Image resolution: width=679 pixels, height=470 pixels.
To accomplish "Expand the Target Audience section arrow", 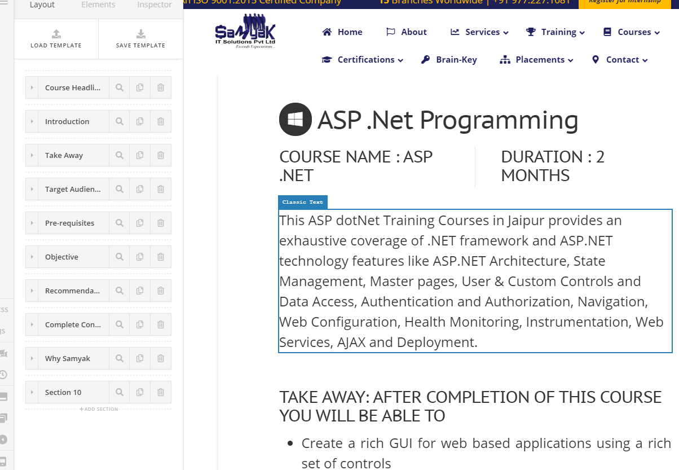I will point(32,189).
